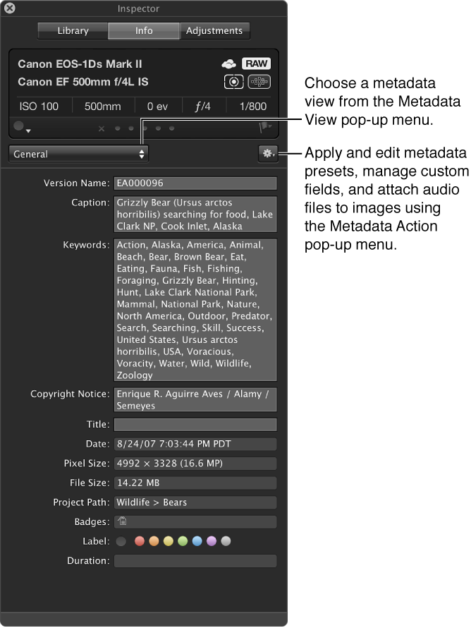Click the RAW badge
Viewport: 471px width, 628px height.
[256, 64]
